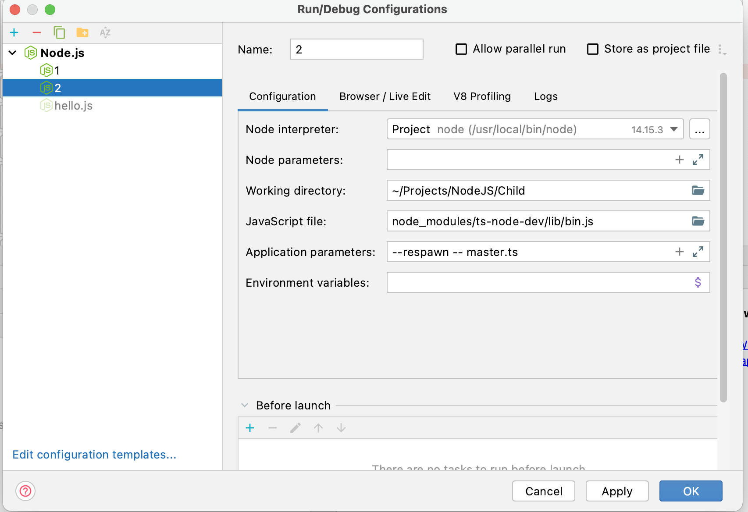Edit environment variables via dollar icon

click(698, 282)
